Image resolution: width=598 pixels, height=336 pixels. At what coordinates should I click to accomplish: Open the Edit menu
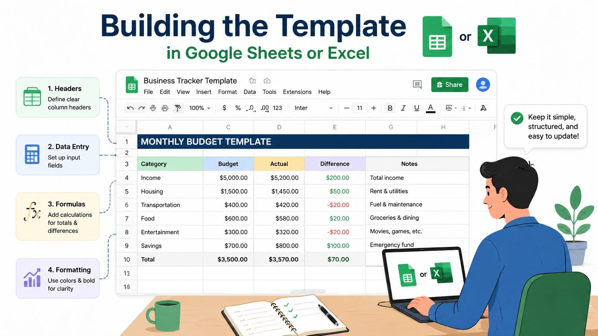pyautogui.click(x=165, y=92)
